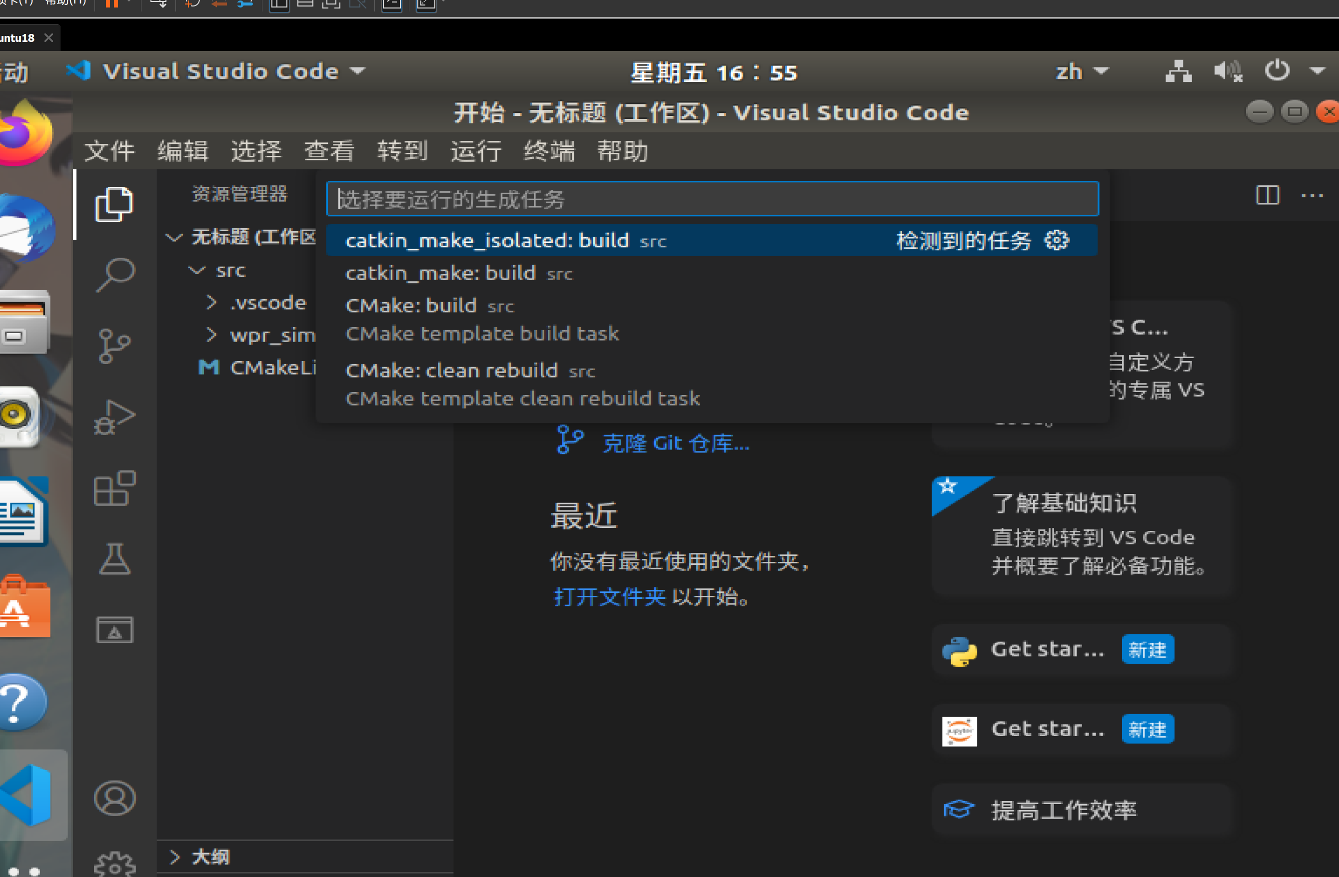Configure the catkin_make_isolated task via gear icon

click(1056, 241)
